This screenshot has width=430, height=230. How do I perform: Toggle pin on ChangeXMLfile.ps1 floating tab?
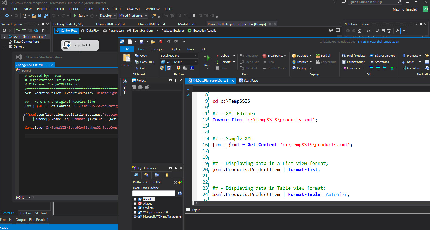click(x=47, y=65)
